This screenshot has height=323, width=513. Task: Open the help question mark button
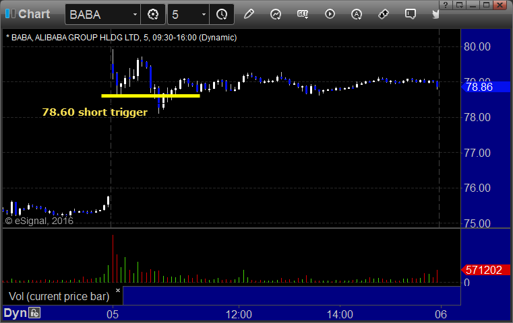click(x=446, y=5)
